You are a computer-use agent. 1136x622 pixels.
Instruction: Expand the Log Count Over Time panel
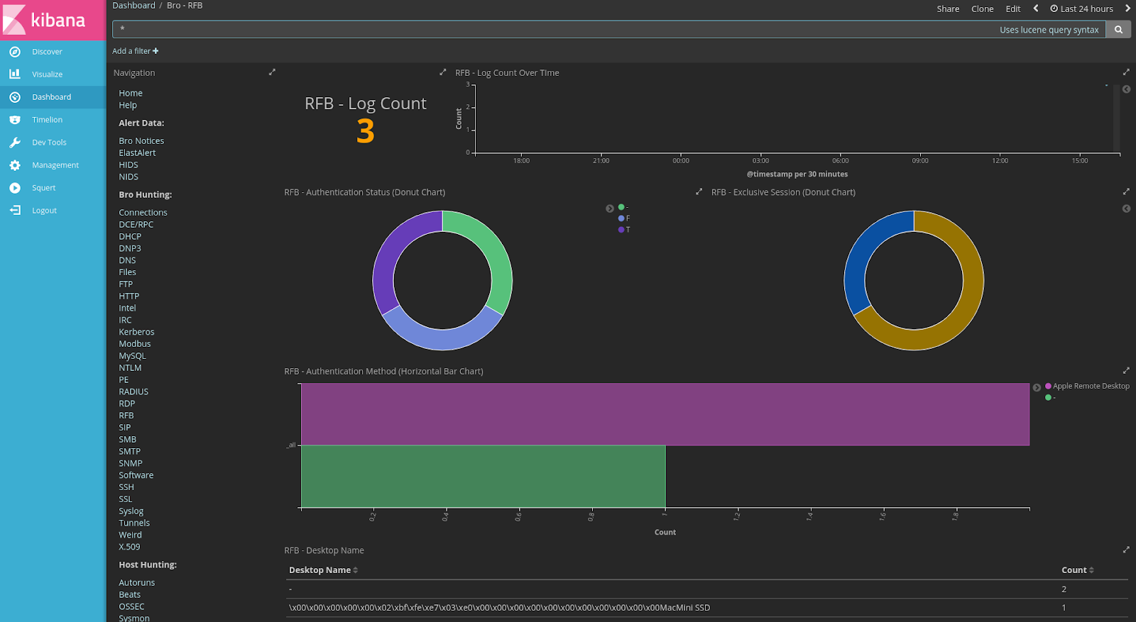1125,72
